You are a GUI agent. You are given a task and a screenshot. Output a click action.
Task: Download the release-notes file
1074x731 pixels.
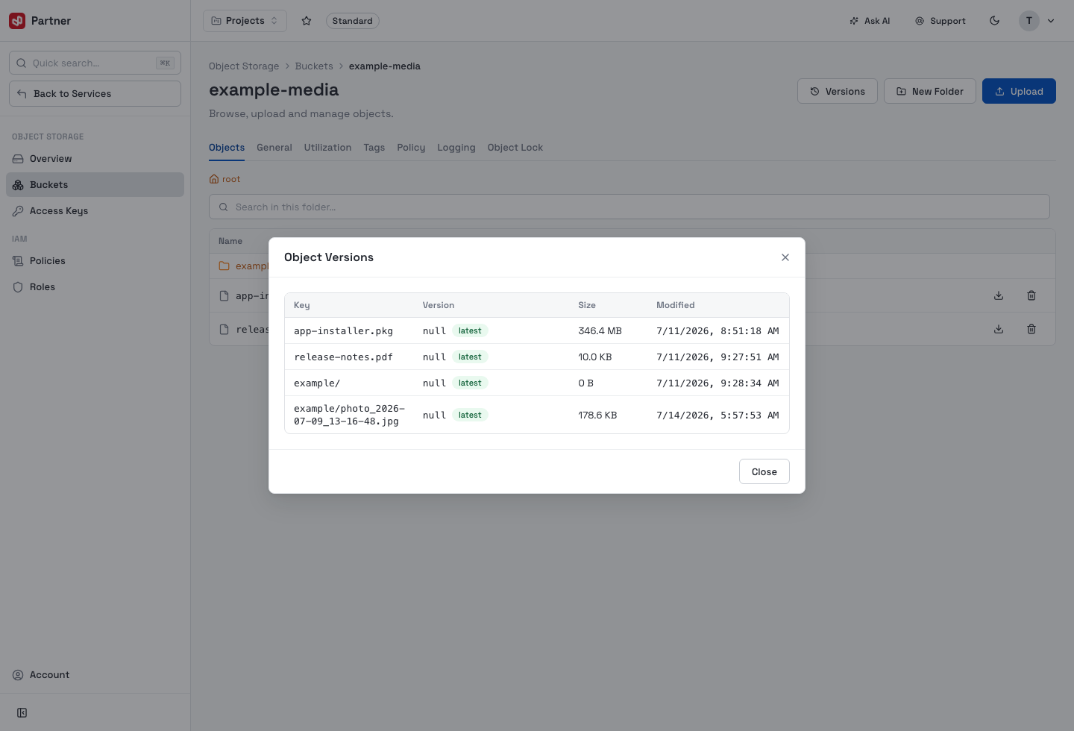(999, 329)
